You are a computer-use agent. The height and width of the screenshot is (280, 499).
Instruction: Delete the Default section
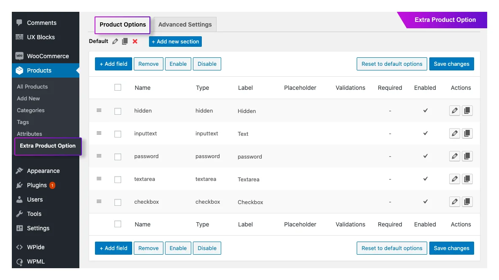point(135,41)
